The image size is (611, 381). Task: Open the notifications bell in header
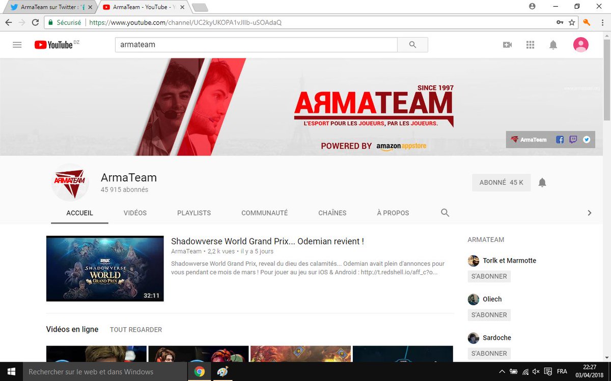(553, 45)
